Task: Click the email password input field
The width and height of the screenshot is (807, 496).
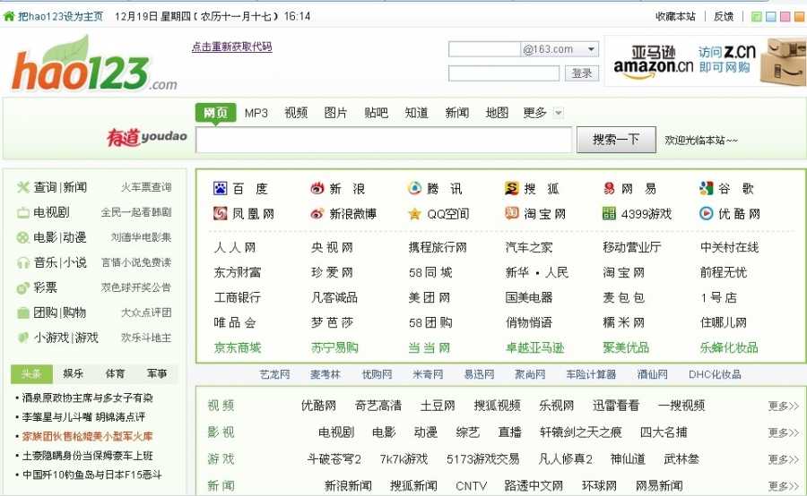Action: click(x=504, y=73)
